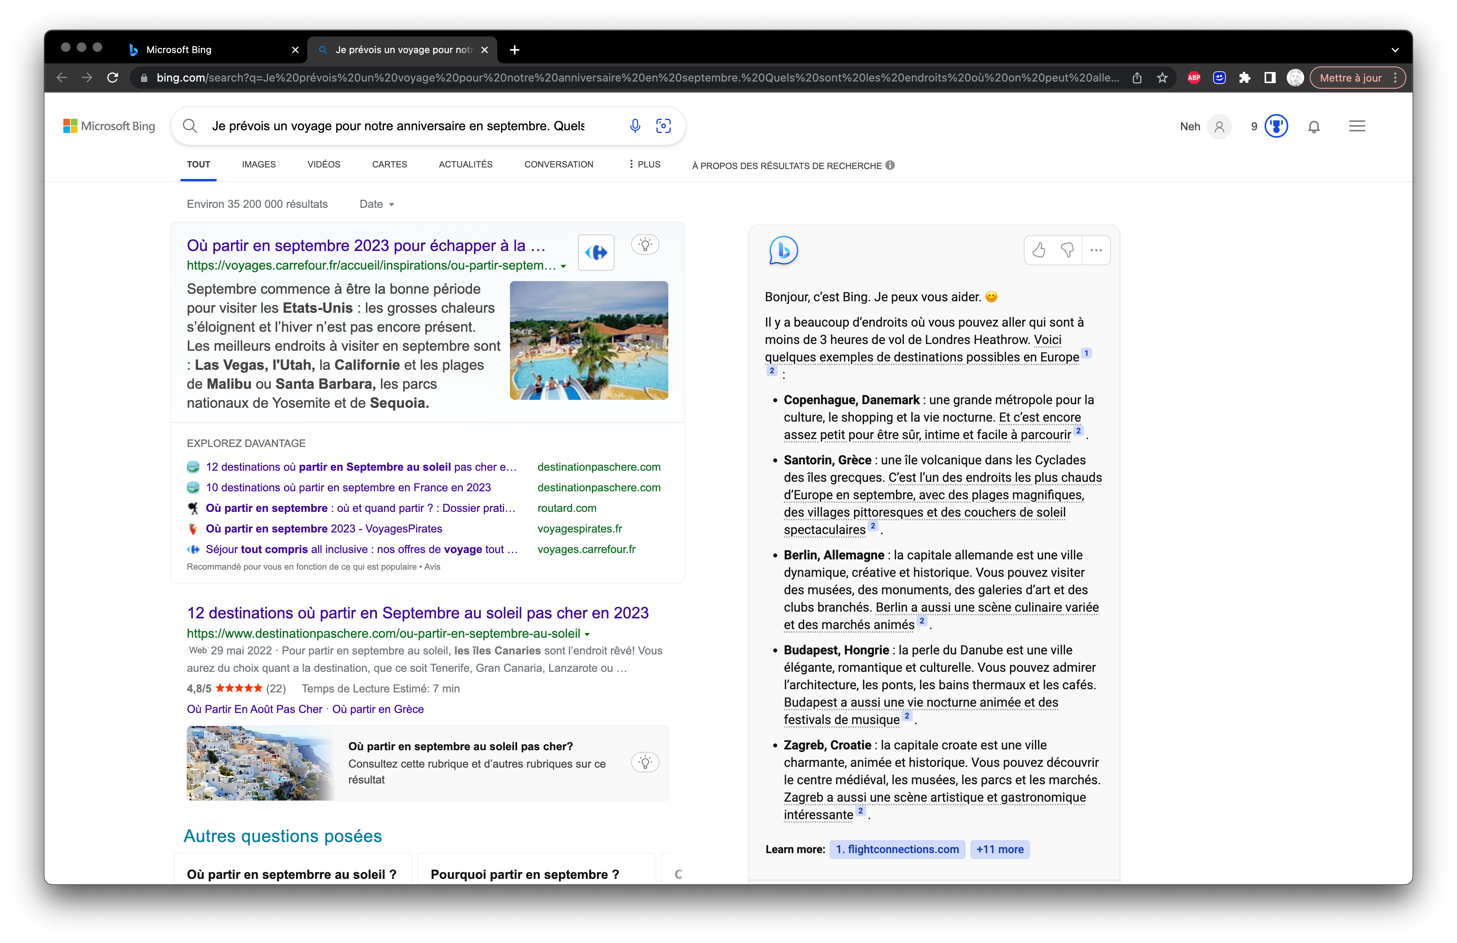Bookmark this page with star icon
Viewport: 1457px width, 943px height.
1162,78
